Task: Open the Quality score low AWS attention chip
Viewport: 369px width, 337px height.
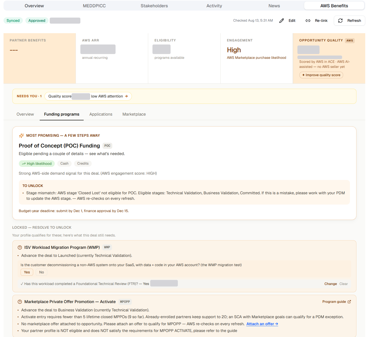Action: coord(88,96)
